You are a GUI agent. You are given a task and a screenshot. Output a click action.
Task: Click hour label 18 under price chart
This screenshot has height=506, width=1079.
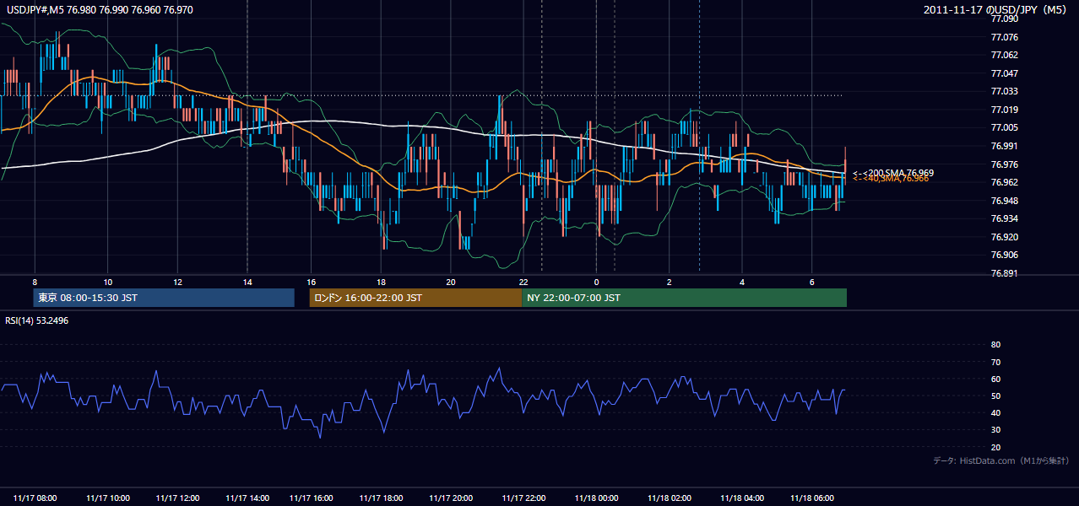(382, 282)
